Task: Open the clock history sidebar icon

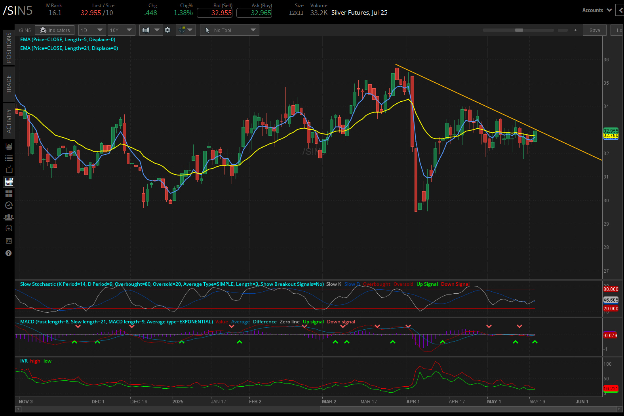Action: point(9,205)
